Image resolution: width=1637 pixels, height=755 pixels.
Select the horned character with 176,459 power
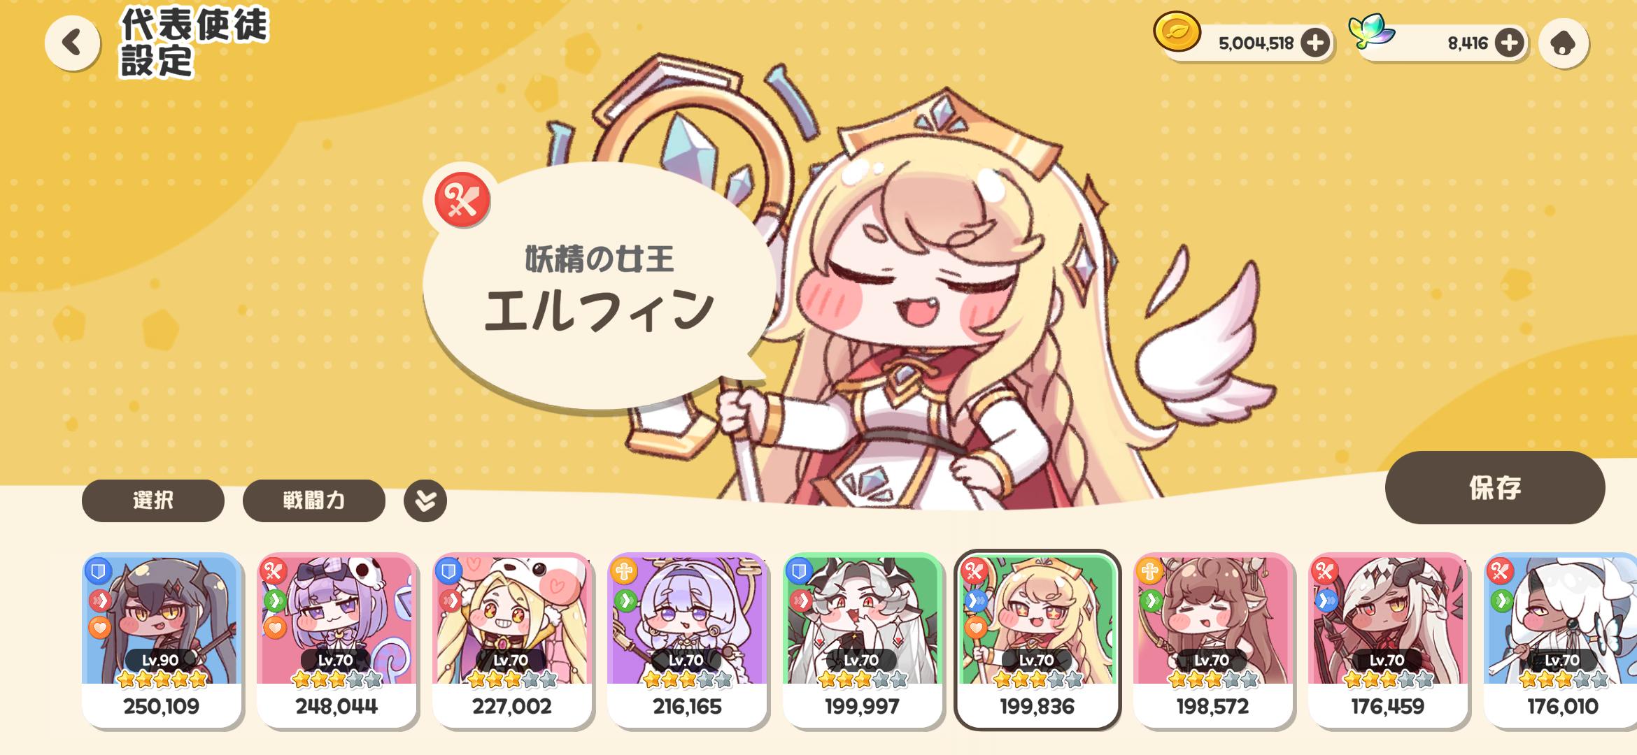(1388, 640)
